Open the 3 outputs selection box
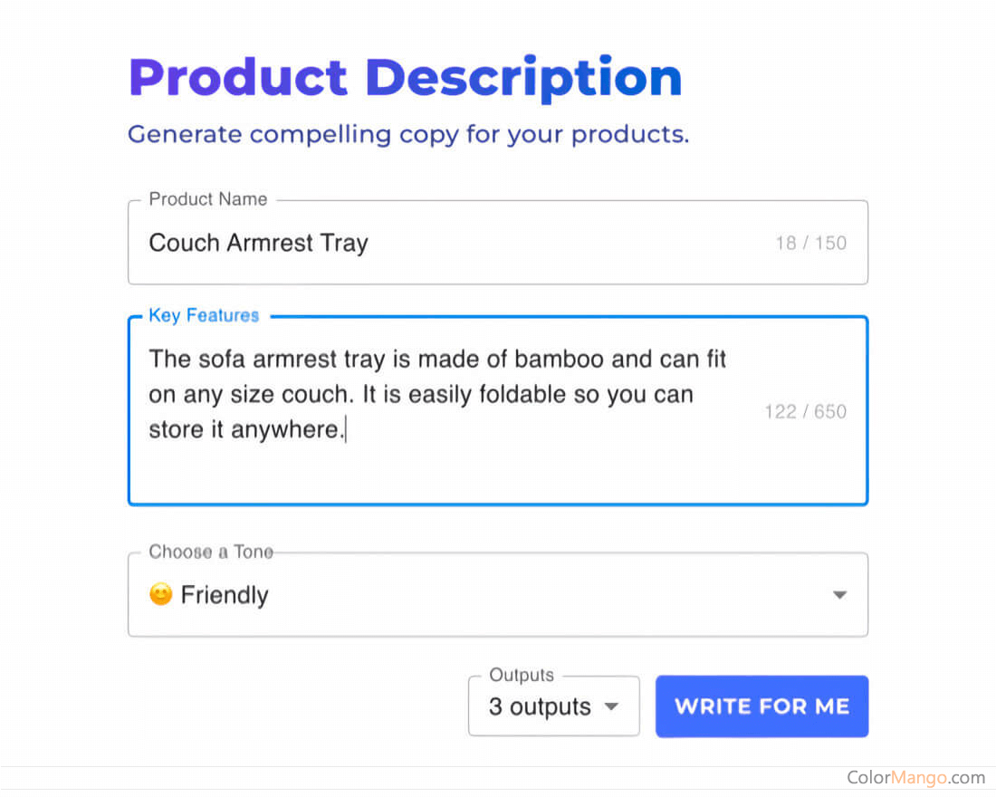This screenshot has width=996, height=797. [x=553, y=706]
